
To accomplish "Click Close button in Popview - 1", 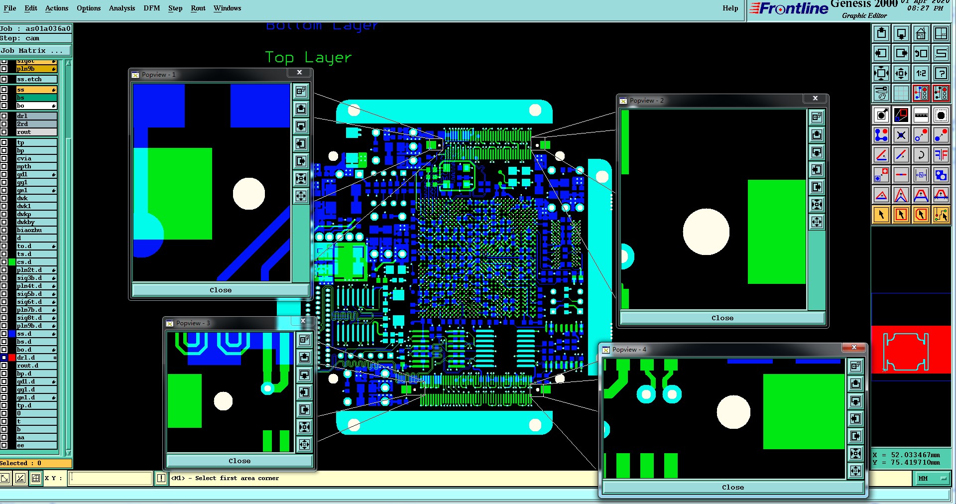I will [221, 290].
